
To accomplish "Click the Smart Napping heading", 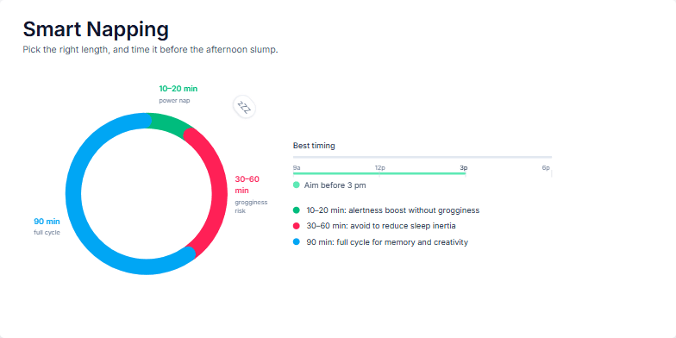I will (96, 29).
